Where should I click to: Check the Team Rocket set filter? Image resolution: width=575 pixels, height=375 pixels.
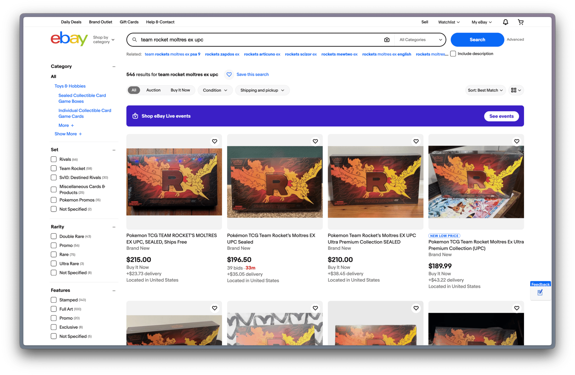click(x=54, y=168)
